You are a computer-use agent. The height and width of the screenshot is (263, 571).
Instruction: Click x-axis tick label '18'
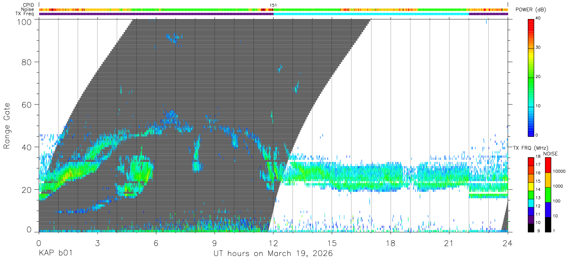tap(391, 243)
